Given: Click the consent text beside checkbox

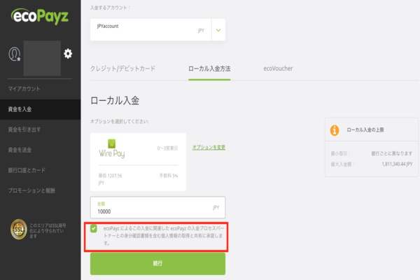Looking at the screenshot, I should (x=163, y=236).
